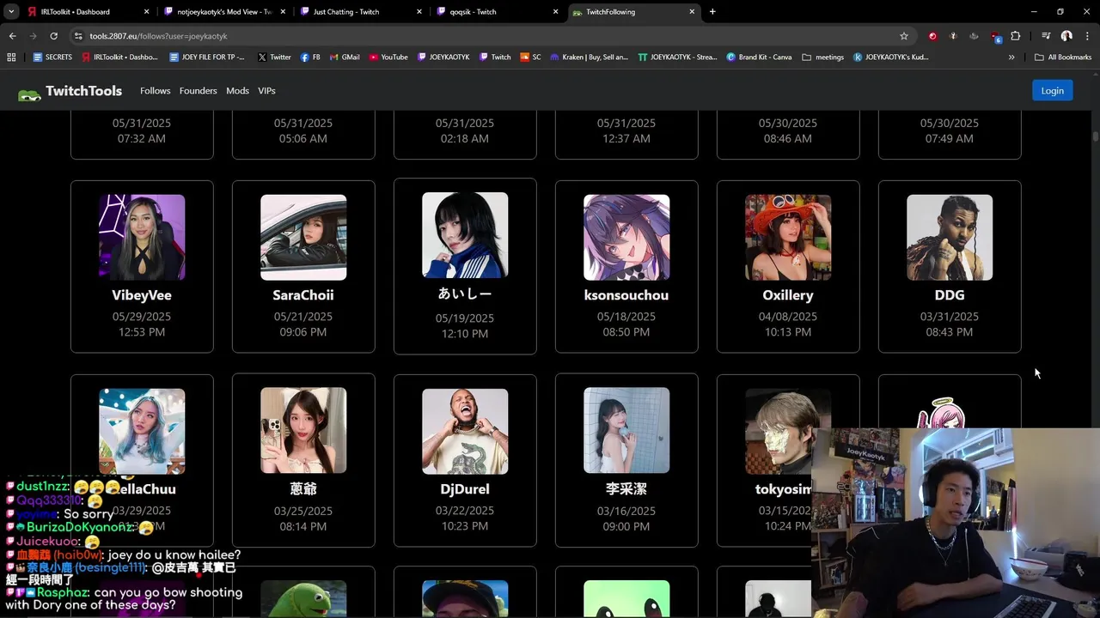The height and width of the screenshot is (618, 1100).
Task: Bookmark this page with the star icon
Action: [904, 36]
